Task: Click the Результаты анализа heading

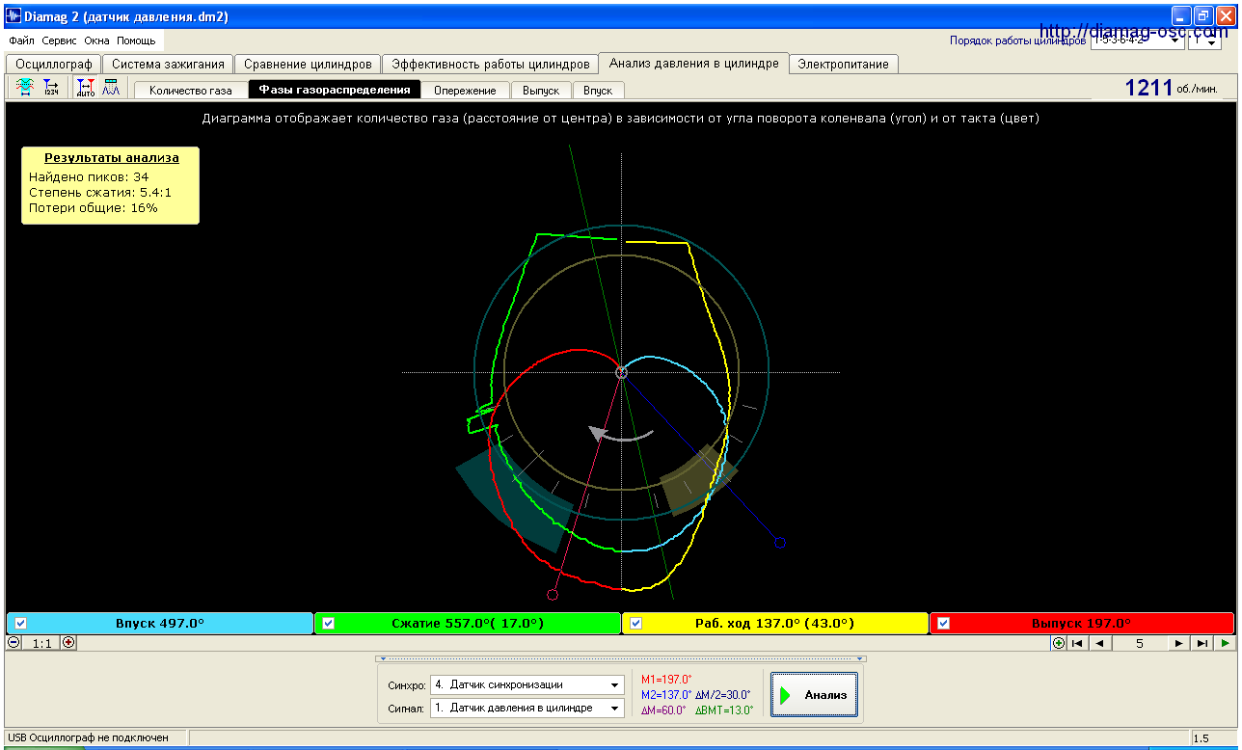Action: [x=111, y=157]
